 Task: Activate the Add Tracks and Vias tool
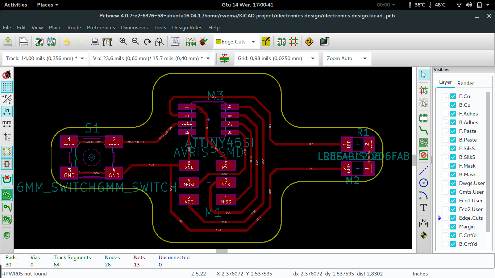tap(423, 130)
